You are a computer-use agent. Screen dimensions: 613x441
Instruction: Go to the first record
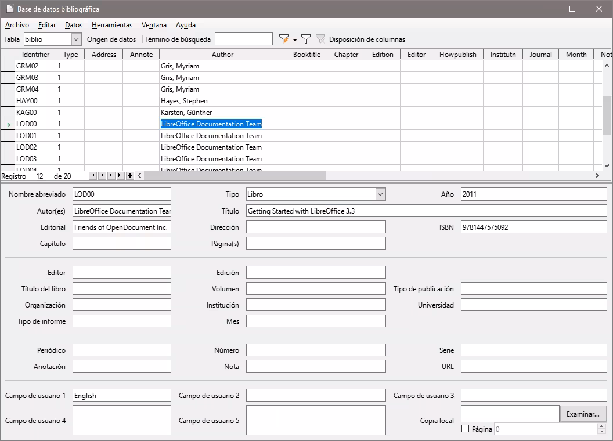(x=93, y=176)
